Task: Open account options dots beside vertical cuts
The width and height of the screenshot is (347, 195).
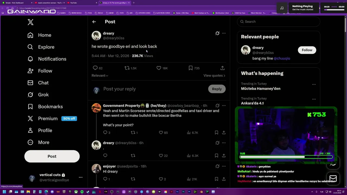Action: click(x=81, y=177)
